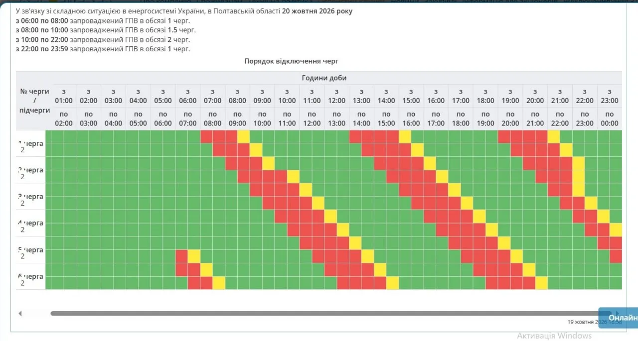Open the Онлайн chat button
Image resolution: width=638 pixels, height=341 pixels.
(x=619, y=318)
